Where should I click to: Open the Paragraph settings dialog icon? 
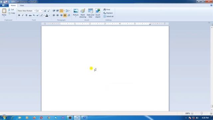click(69, 15)
